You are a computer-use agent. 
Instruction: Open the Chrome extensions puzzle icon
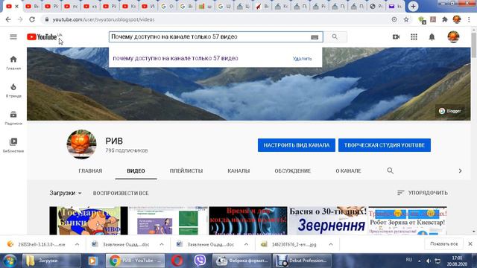coord(445,19)
